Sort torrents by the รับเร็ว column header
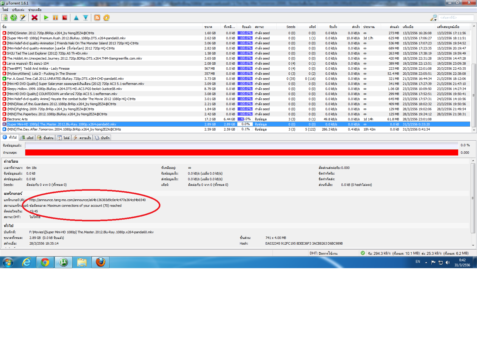 tap(328, 27)
